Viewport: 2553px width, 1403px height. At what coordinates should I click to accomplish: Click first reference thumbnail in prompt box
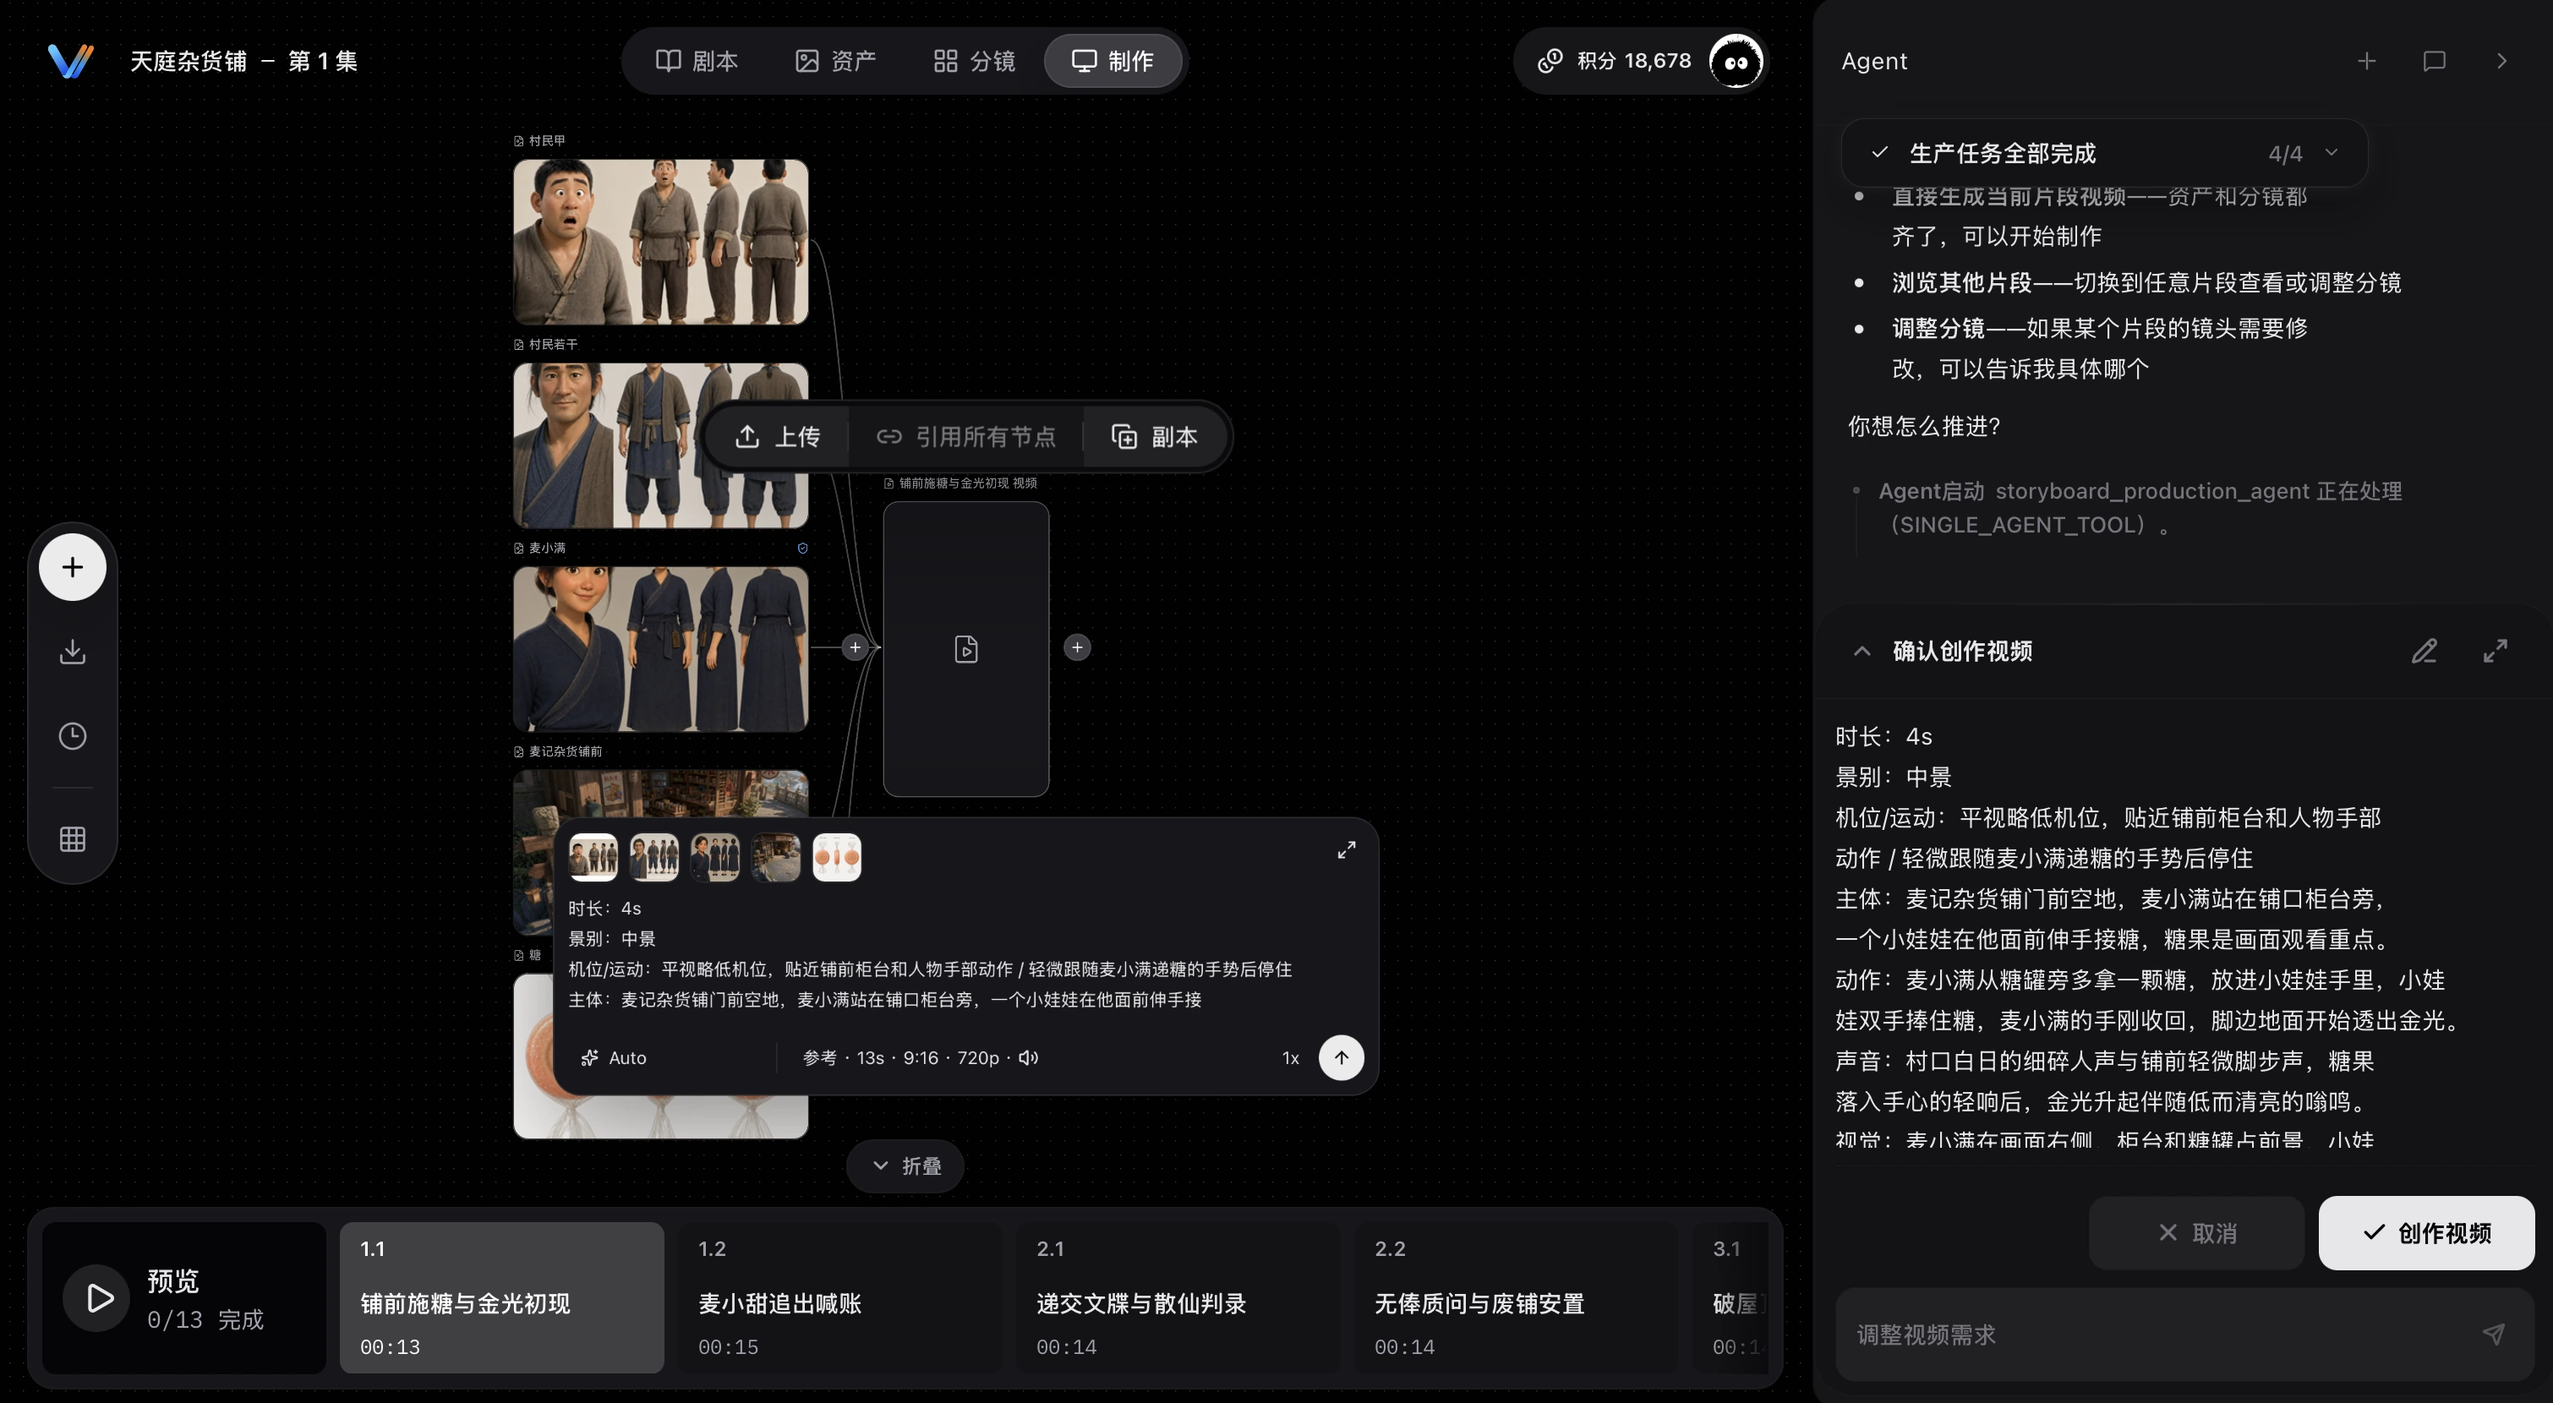pos(593,857)
